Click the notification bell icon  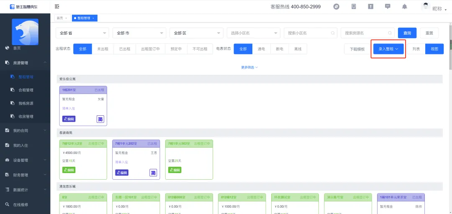(404, 7)
